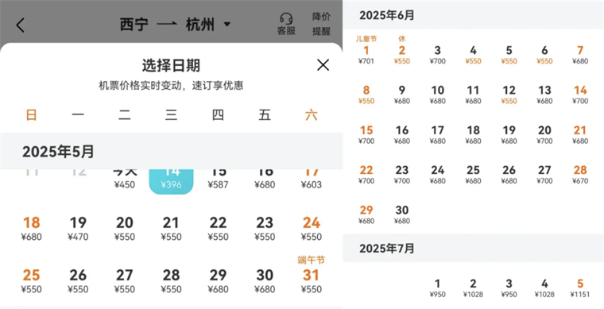This screenshot has height=309, width=604.
Task: Close the date selection panel
Action: 323,65
